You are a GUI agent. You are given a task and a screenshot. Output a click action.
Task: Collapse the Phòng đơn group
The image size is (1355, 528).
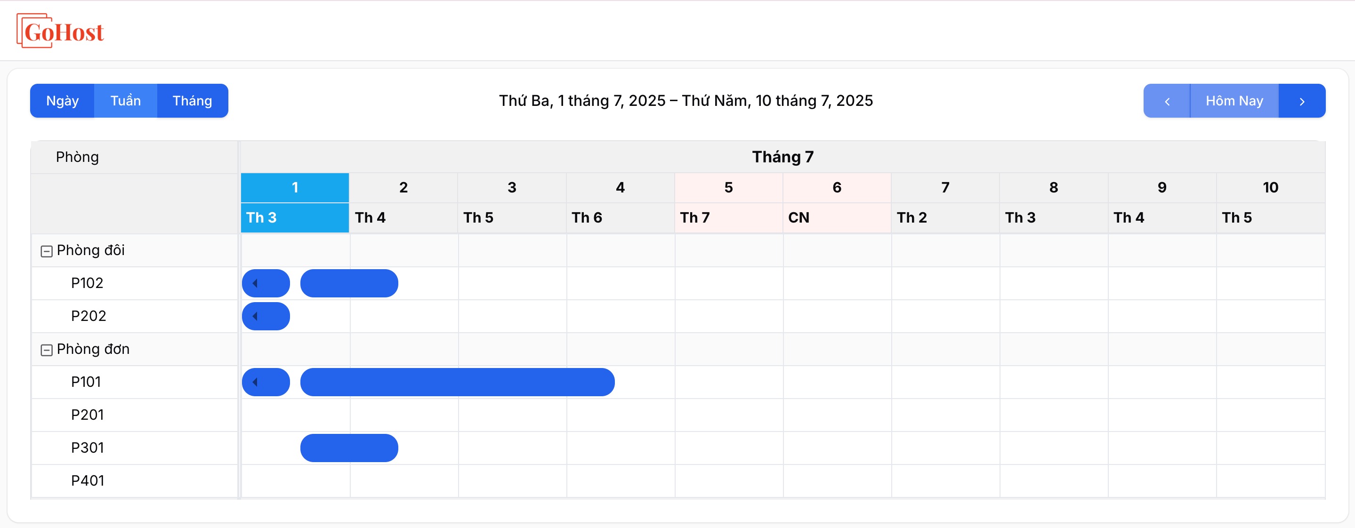point(46,350)
